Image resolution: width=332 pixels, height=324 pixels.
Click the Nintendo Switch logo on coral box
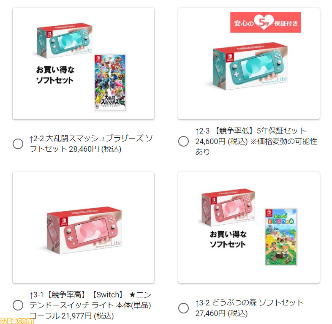pos(64,221)
